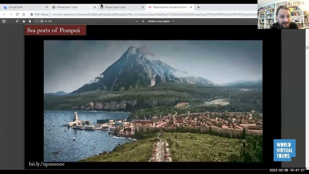309x174 pixels.
Task: Zoom in on the PDF
Action: coord(143,21)
